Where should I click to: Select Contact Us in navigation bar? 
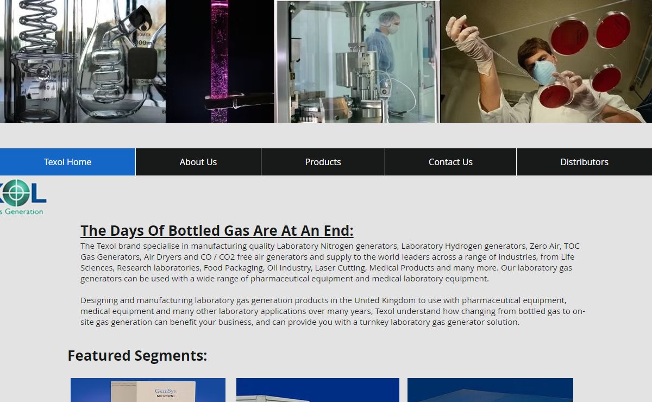[x=450, y=162]
